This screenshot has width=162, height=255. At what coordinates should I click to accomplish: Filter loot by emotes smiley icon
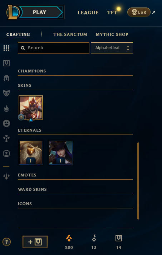pyautogui.click(x=6, y=123)
